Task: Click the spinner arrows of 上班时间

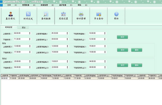Action: pos(30,33)
